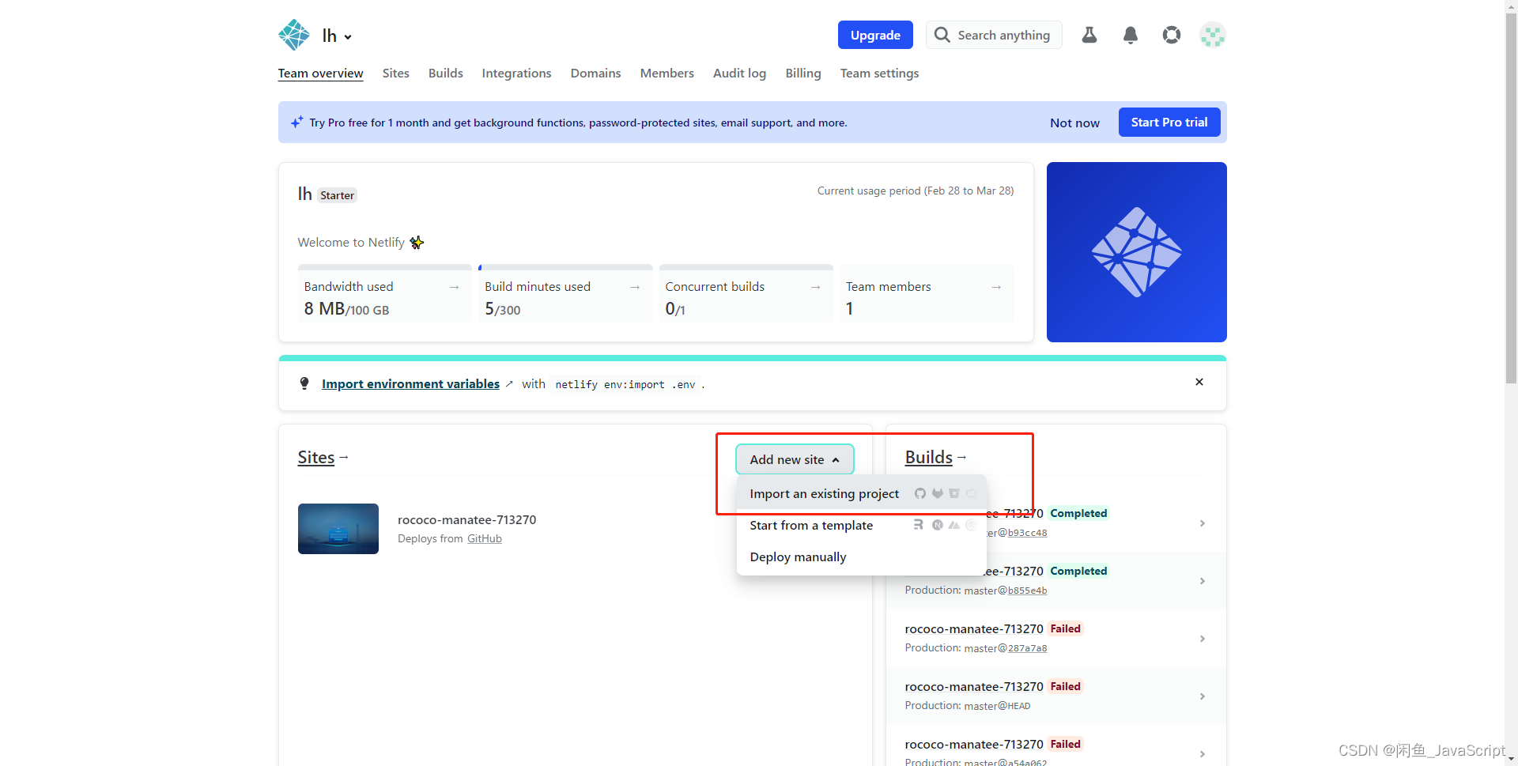Dismiss the Pro trial banner with Not now
This screenshot has width=1518, height=766.
[x=1074, y=123]
